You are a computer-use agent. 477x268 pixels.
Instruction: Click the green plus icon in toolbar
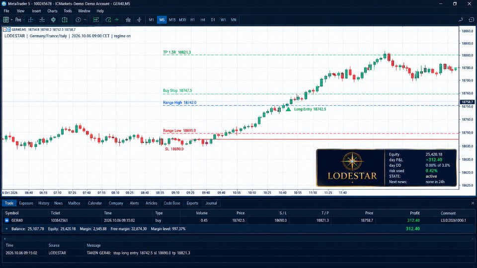click(117, 20)
